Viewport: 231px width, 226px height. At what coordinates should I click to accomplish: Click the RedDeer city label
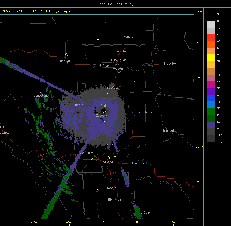point(118,68)
